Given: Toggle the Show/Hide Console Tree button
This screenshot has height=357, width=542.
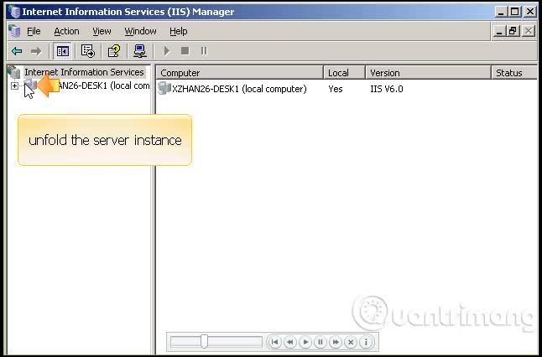Looking at the screenshot, I should 63,51.
